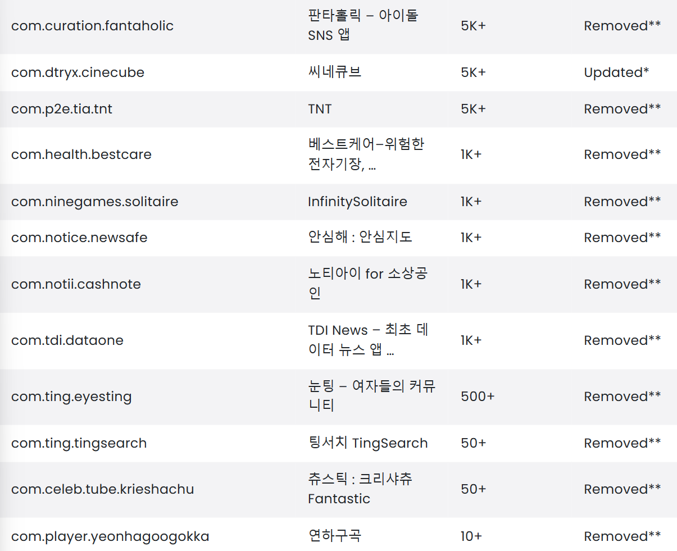Select the InfinitySolitaire app name
Image resolution: width=677 pixels, height=551 pixels.
point(357,202)
